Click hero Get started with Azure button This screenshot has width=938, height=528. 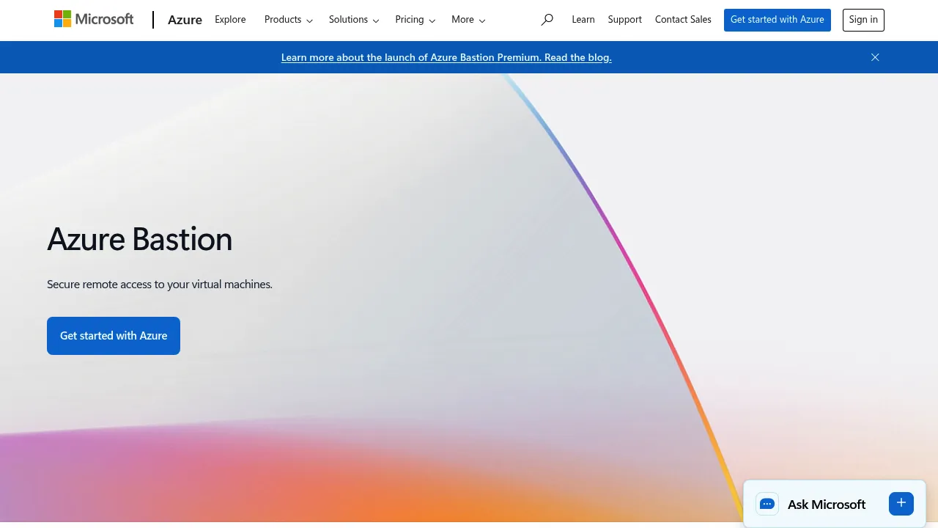coord(114,336)
